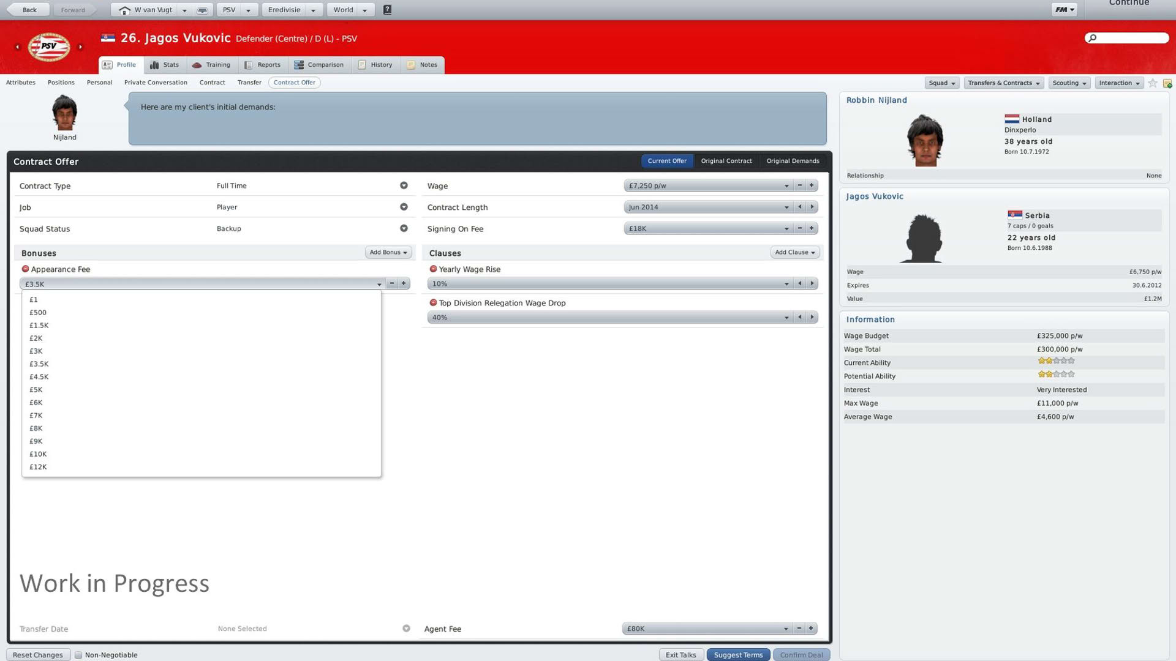View the Original Demands tab
The height and width of the screenshot is (661, 1176).
[x=793, y=161]
